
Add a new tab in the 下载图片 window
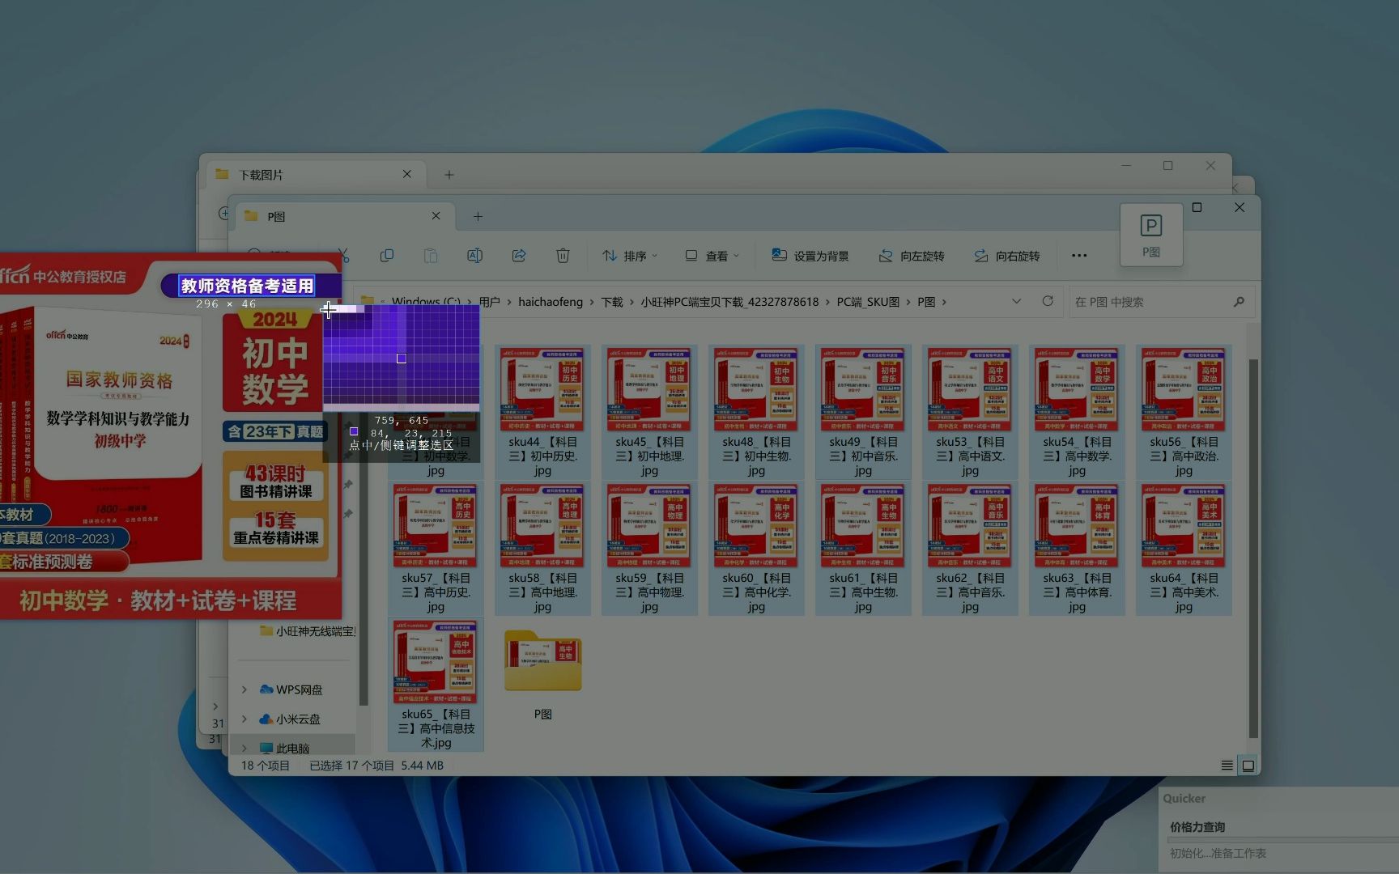point(449,175)
